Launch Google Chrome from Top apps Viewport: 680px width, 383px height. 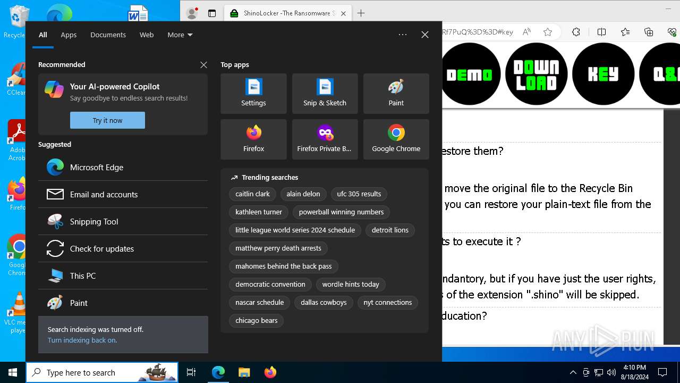[x=396, y=139]
